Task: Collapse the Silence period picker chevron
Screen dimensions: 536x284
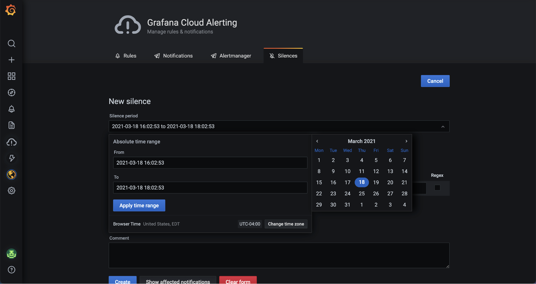Action: 443,127
